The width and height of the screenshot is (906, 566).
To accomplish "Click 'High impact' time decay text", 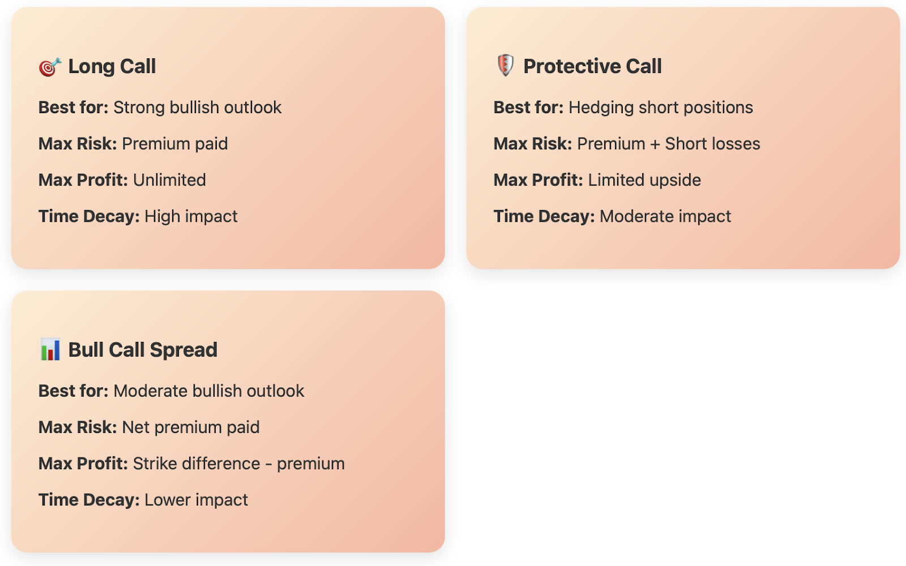I will coord(191,216).
